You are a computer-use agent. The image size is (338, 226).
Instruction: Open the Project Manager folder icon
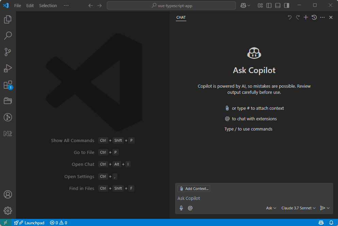click(x=8, y=101)
